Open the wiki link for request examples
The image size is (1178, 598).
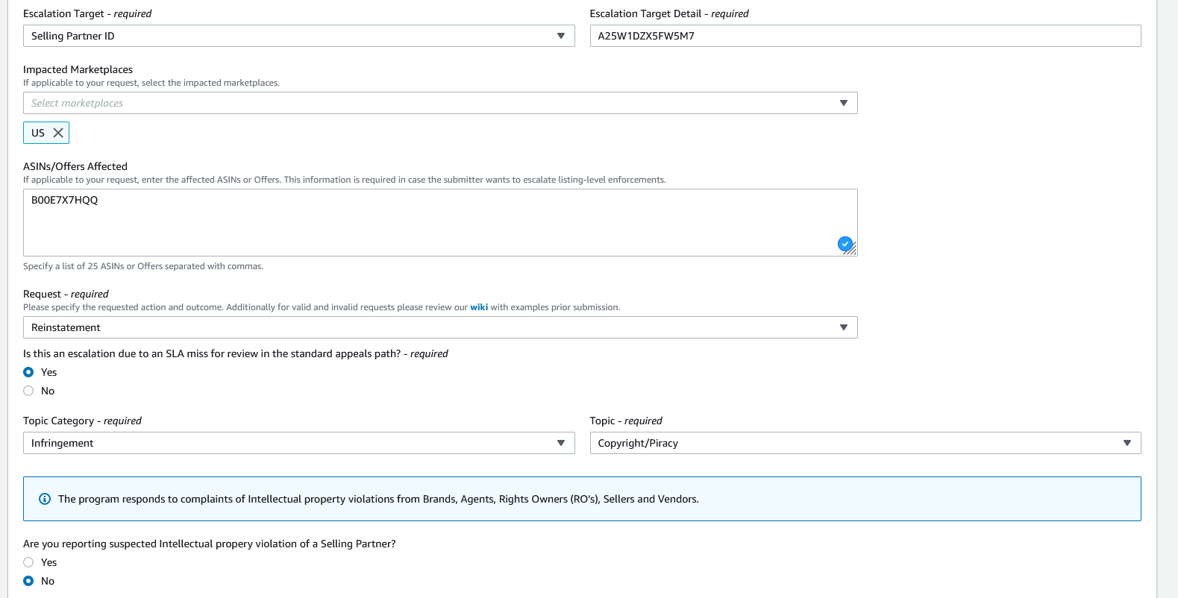[479, 307]
